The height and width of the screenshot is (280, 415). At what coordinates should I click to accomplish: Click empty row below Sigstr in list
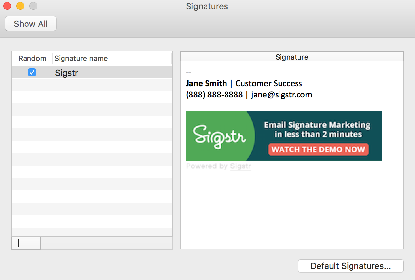click(x=92, y=85)
